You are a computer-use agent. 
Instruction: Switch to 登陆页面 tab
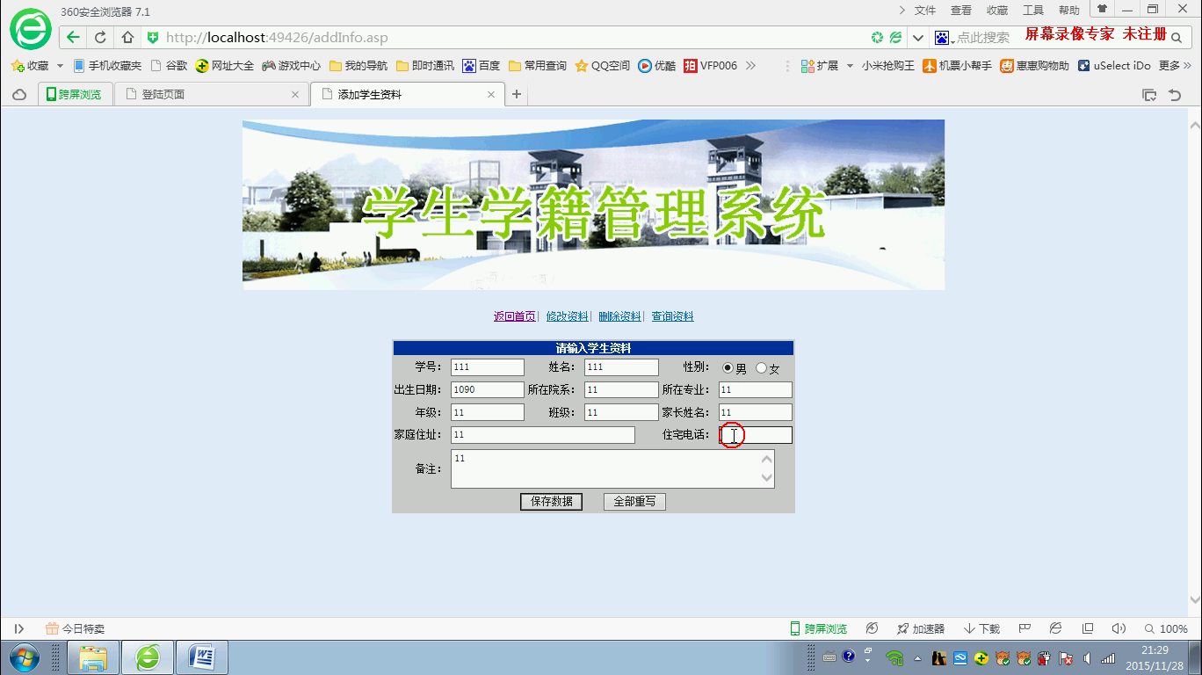pyautogui.click(x=211, y=94)
